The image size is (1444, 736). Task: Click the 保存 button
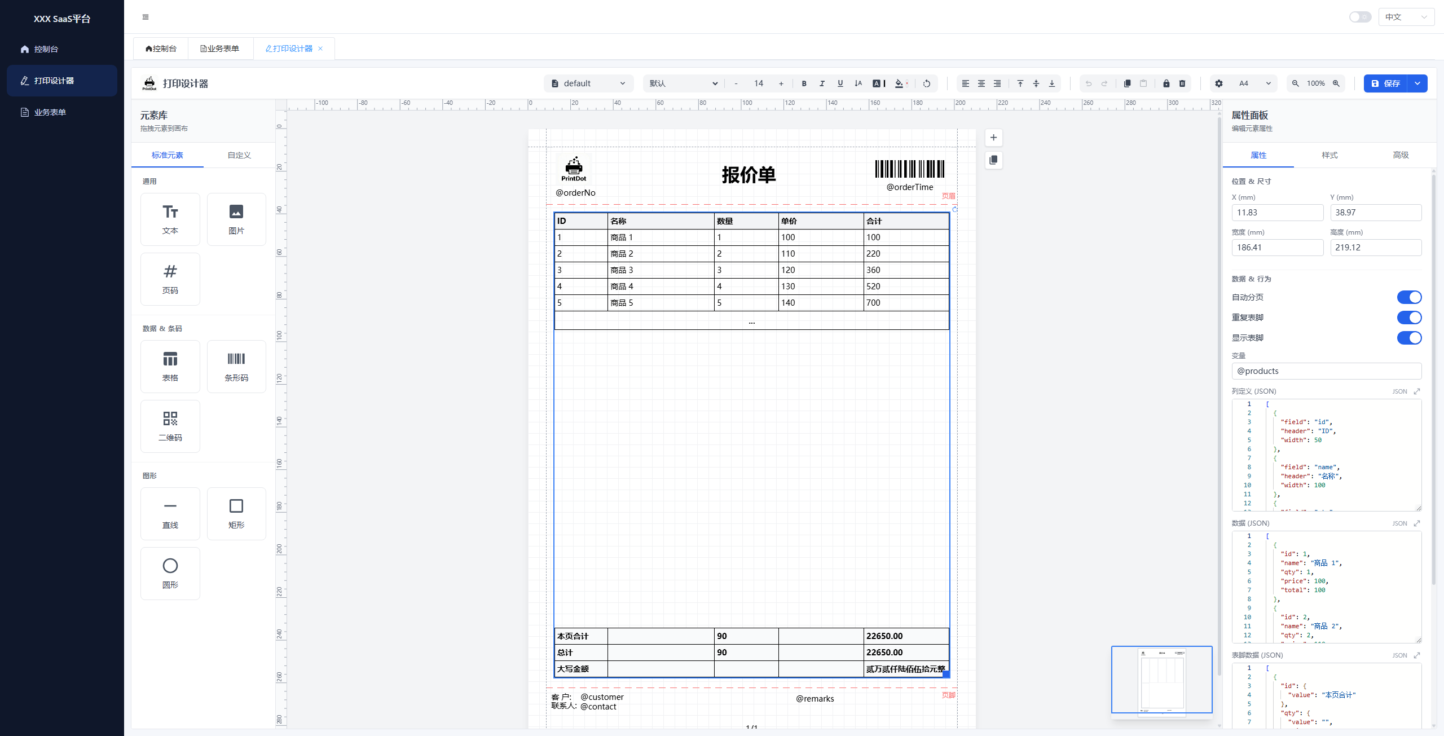1385,83
